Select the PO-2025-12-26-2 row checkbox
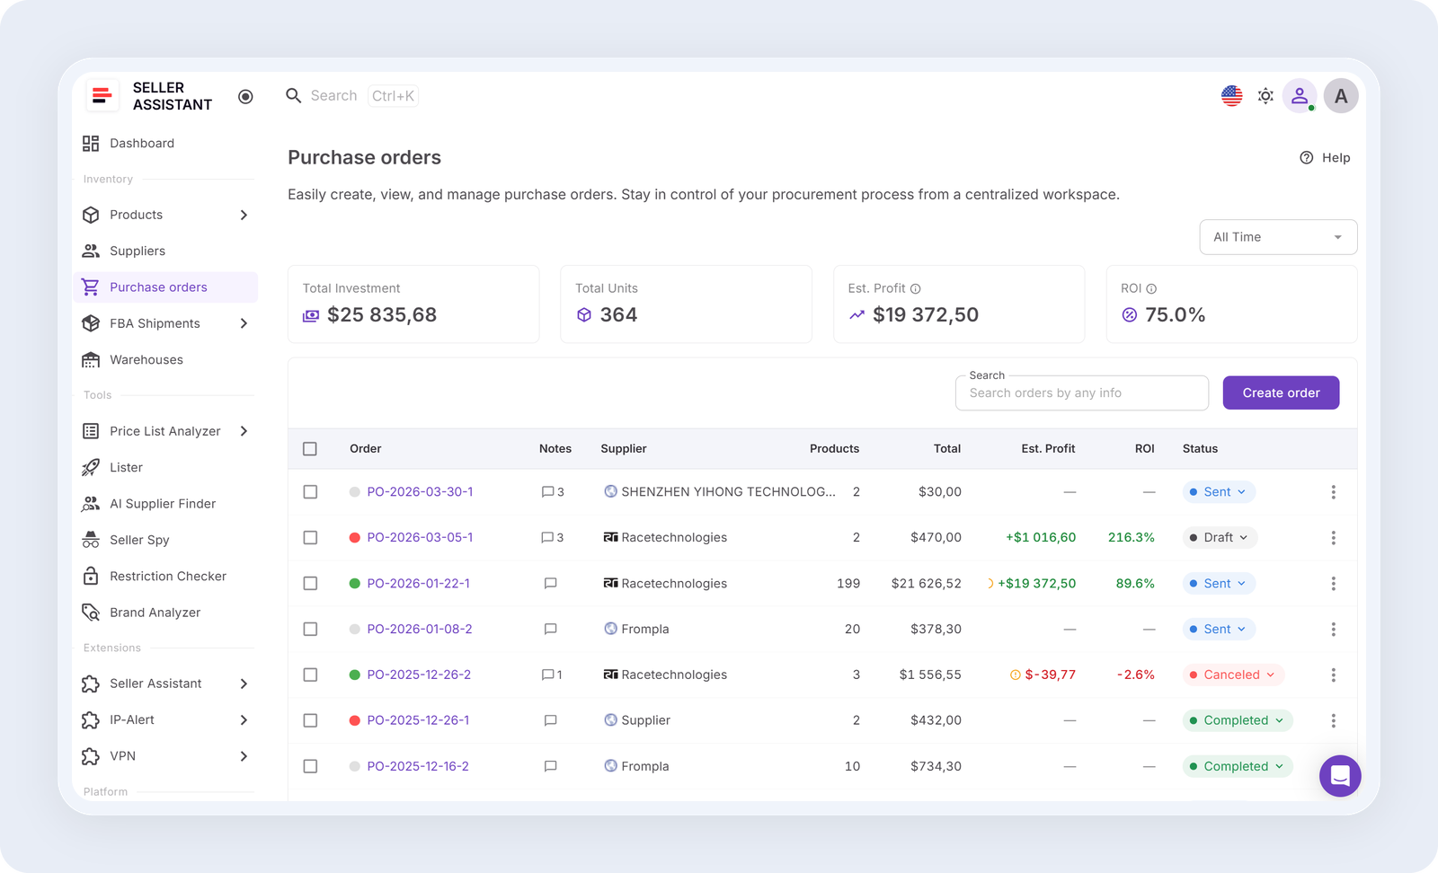 [x=310, y=675]
